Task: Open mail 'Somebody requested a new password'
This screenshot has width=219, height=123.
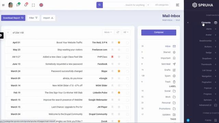Action: coord(64,64)
